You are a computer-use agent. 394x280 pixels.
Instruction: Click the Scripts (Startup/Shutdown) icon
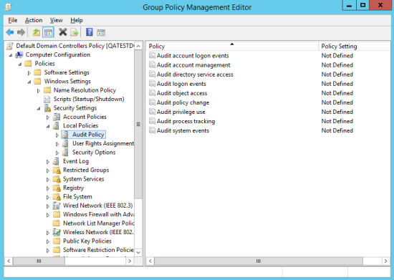(47, 100)
